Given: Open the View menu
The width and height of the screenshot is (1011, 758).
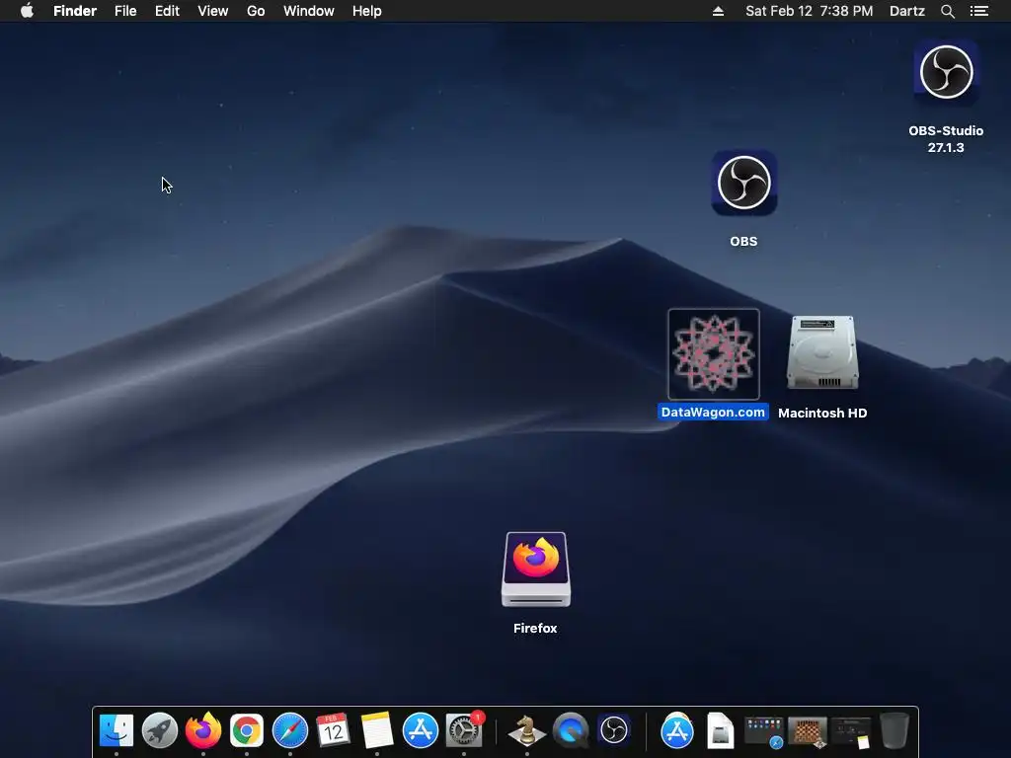Looking at the screenshot, I should [x=213, y=11].
